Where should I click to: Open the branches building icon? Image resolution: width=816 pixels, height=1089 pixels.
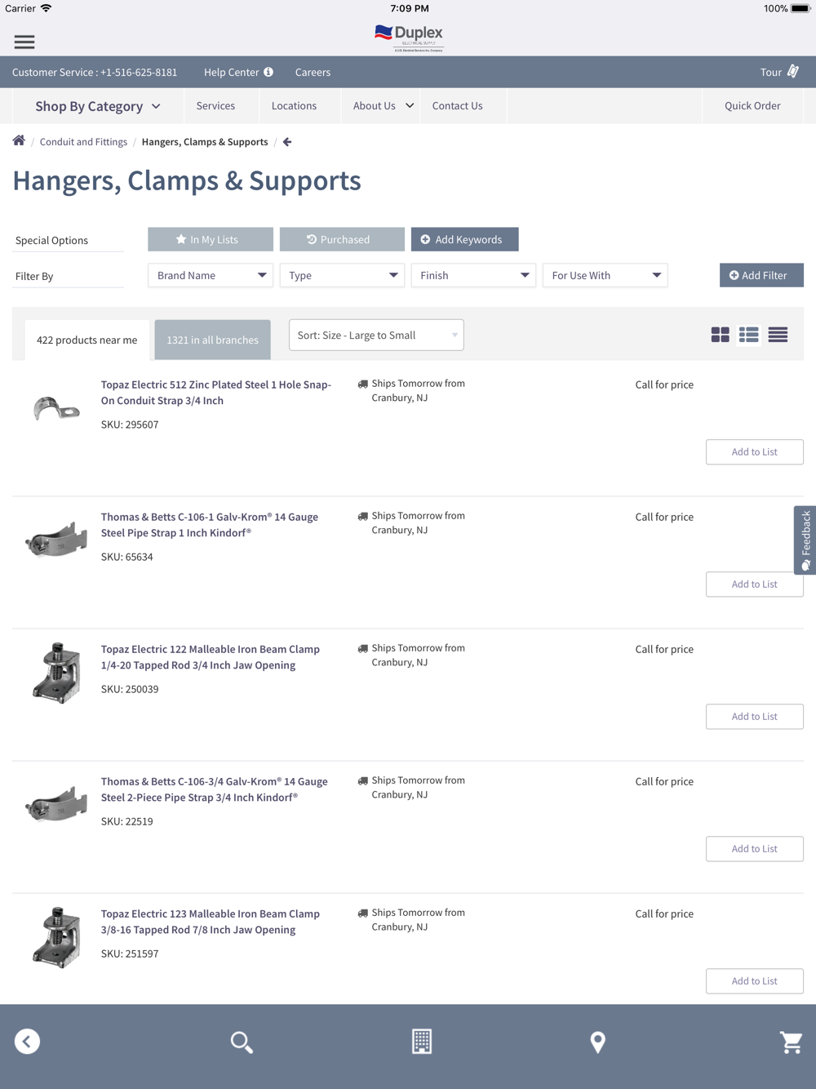[x=422, y=1042]
